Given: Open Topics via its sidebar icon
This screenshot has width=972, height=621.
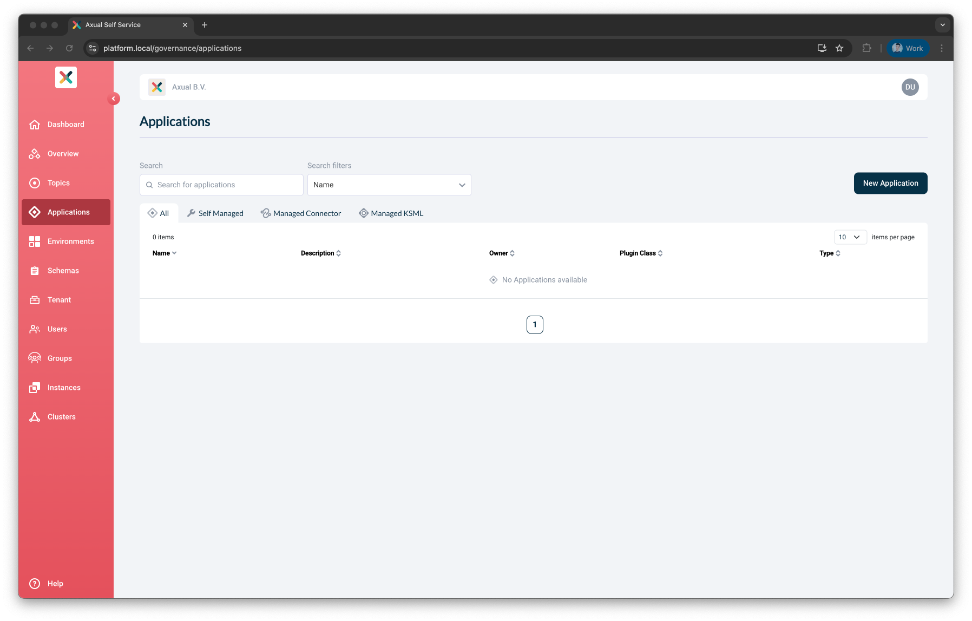Looking at the screenshot, I should click(x=35, y=183).
